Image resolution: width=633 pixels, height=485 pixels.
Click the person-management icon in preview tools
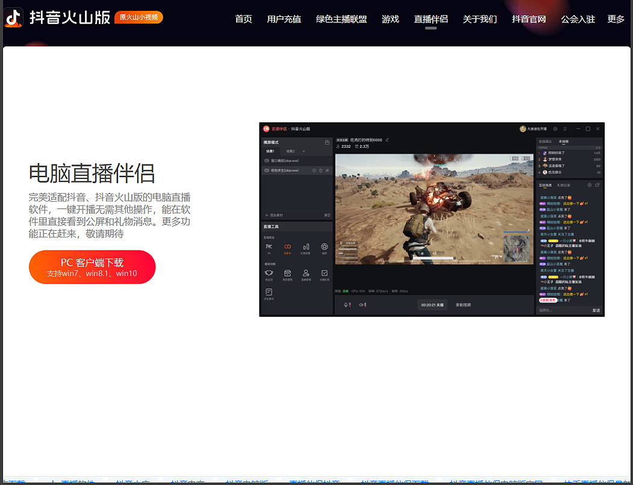[306, 273]
